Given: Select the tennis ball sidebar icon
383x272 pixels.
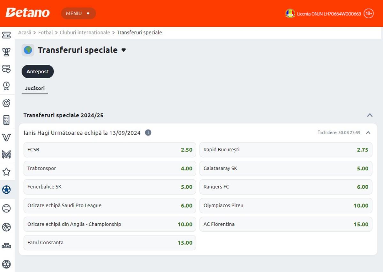Looking at the screenshot, I should tap(6, 208).
